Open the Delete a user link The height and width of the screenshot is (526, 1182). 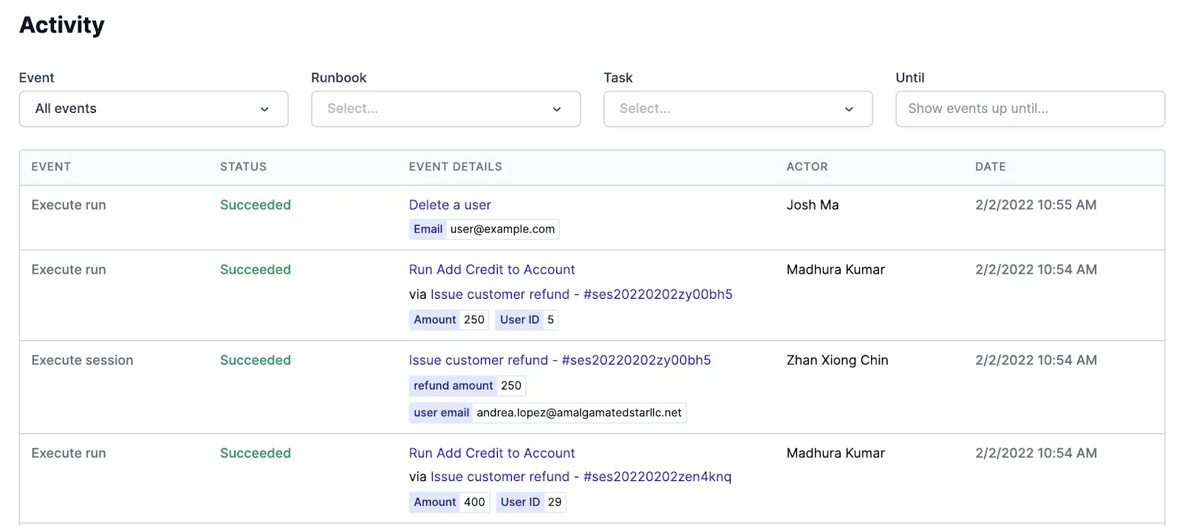point(450,205)
